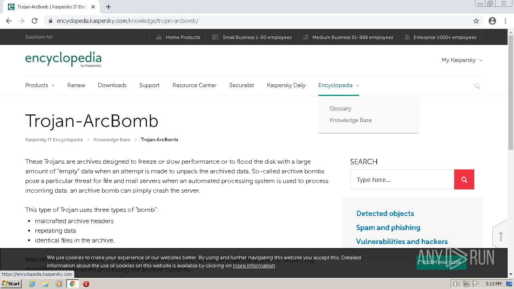Screen dimensions: 514x289
Task: Open the Chrome three-dot menu
Action: [x=505, y=21]
